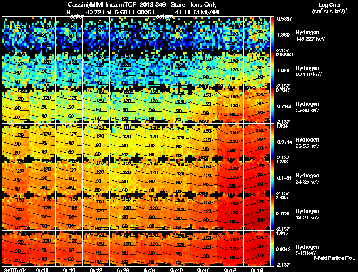
Task: Click the 'Hydrogen 90-149 keV' row label
Action: (308, 71)
